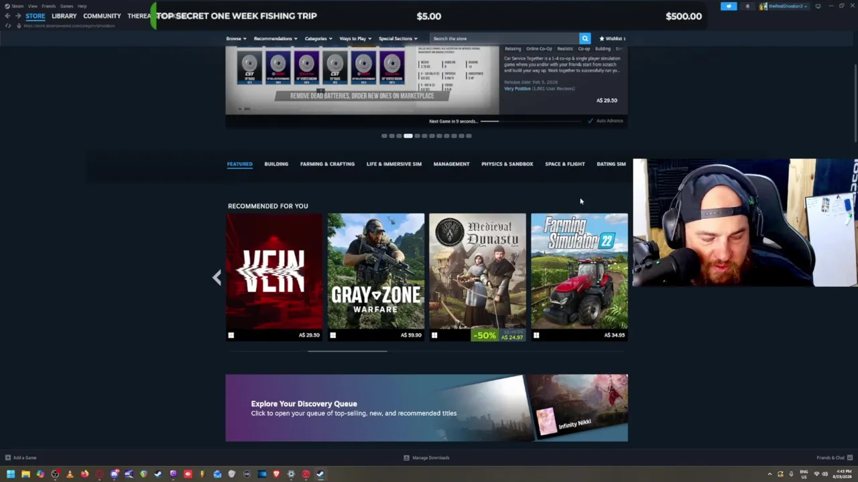Open the VLC cone taskbar icon

70,474
